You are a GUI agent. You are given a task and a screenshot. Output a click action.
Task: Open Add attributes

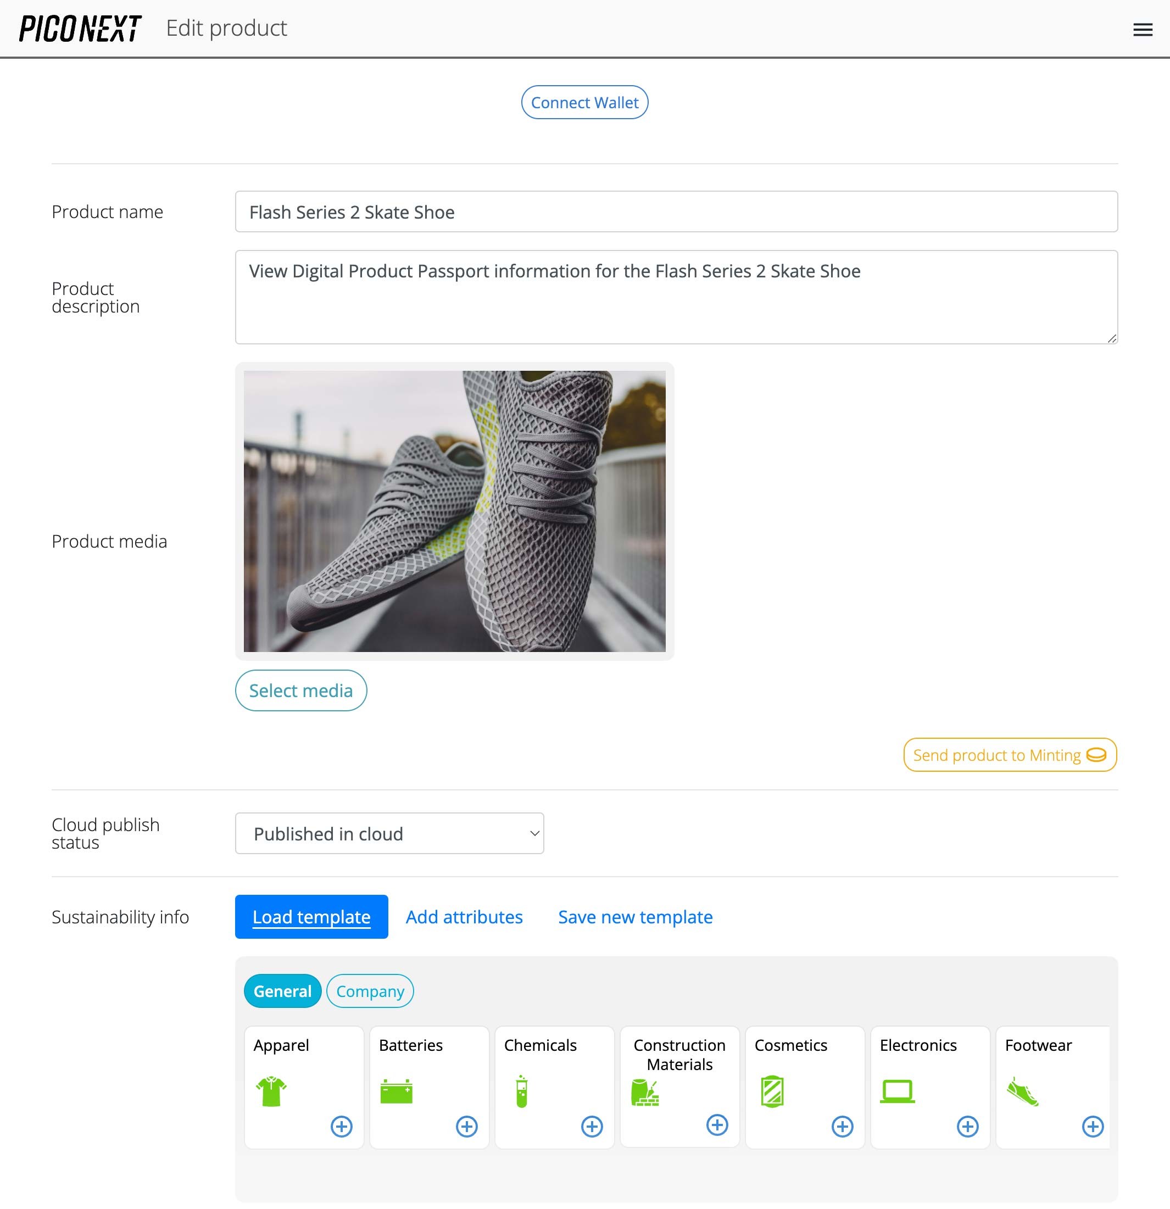[464, 917]
